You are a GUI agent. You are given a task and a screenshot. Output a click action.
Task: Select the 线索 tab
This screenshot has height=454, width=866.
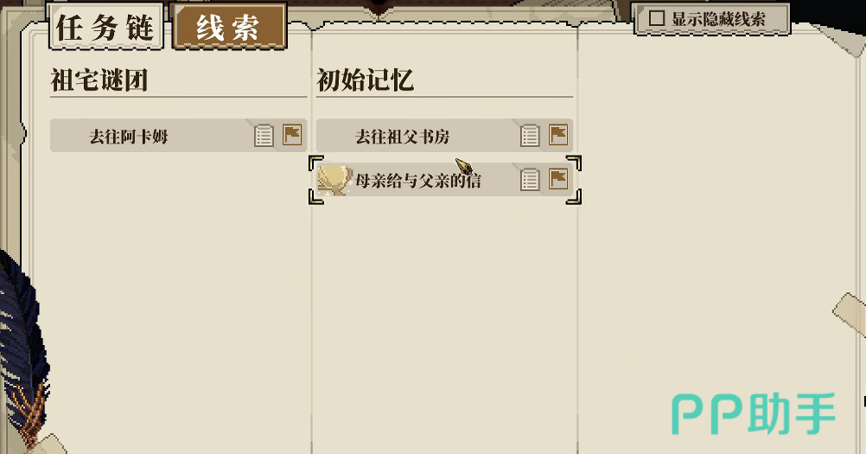[x=229, y=27]
